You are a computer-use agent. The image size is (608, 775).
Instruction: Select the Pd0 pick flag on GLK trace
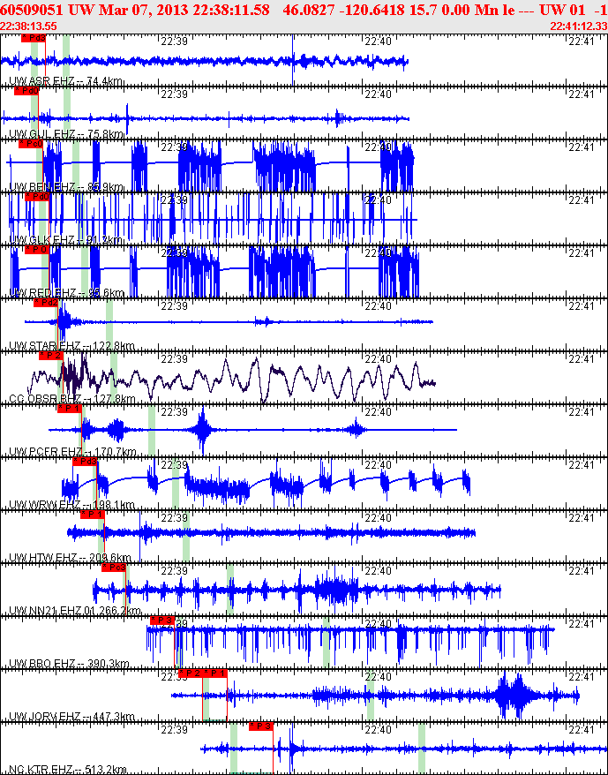tap(37, 197)
